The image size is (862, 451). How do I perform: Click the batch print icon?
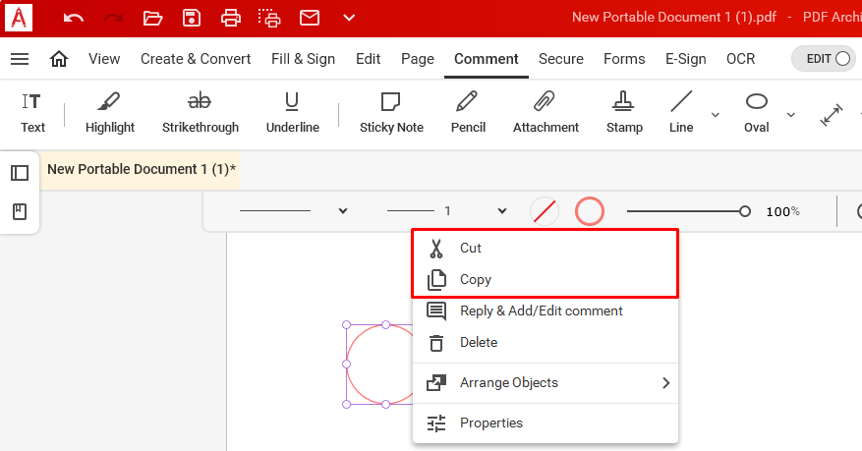tap(269, 18)
